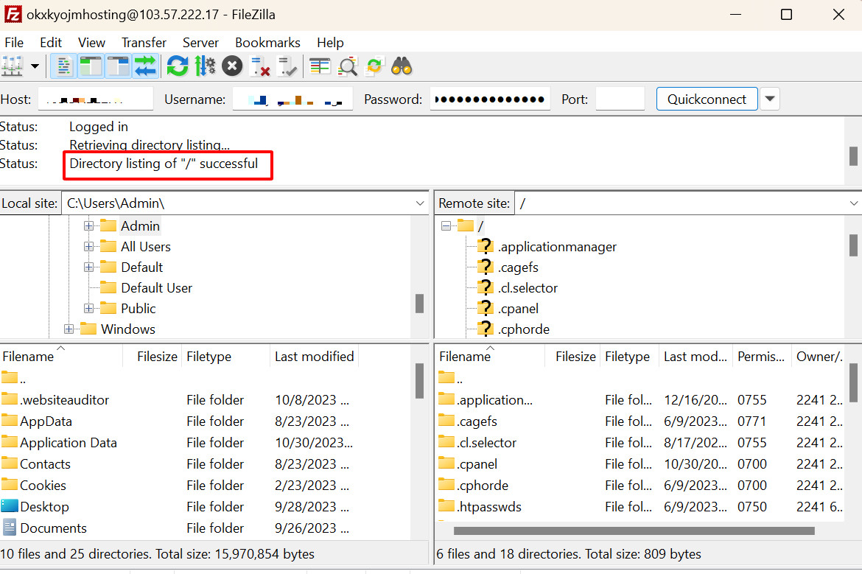862x574 pixels.
Task: Toggle remote directory tree display
Action: [118, 66]
